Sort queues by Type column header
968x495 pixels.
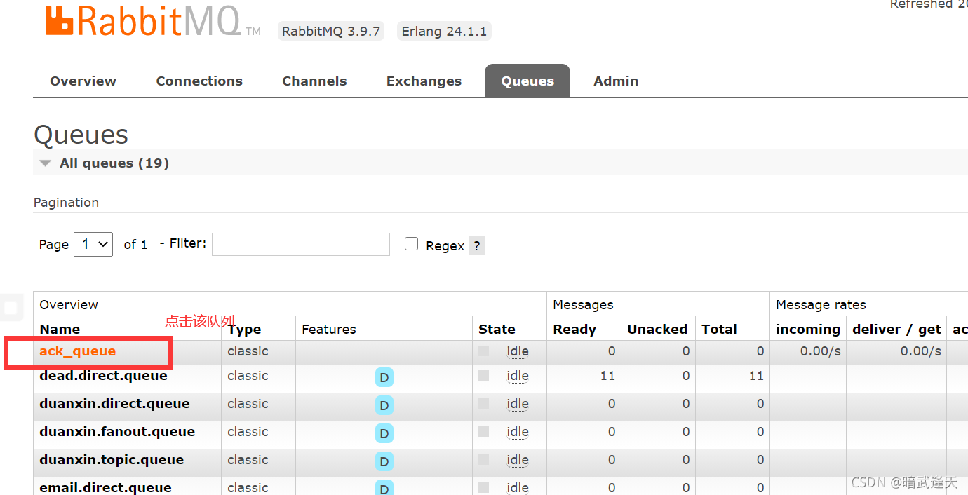244,329
